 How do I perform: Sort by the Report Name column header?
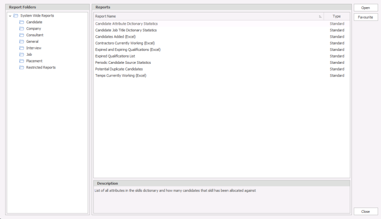(x=205, y=16)
